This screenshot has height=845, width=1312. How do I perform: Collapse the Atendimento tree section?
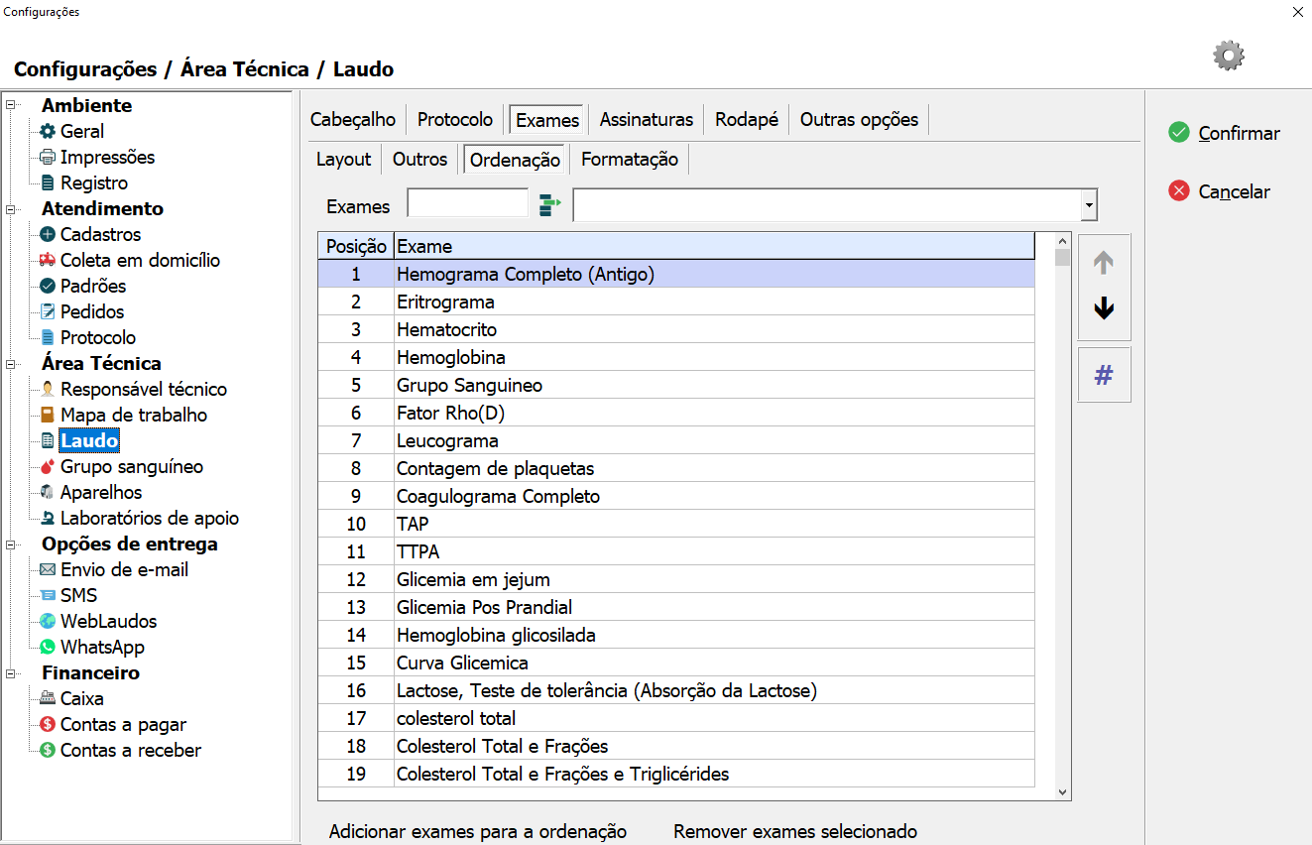pyautogui.click(x=12, y=208)
